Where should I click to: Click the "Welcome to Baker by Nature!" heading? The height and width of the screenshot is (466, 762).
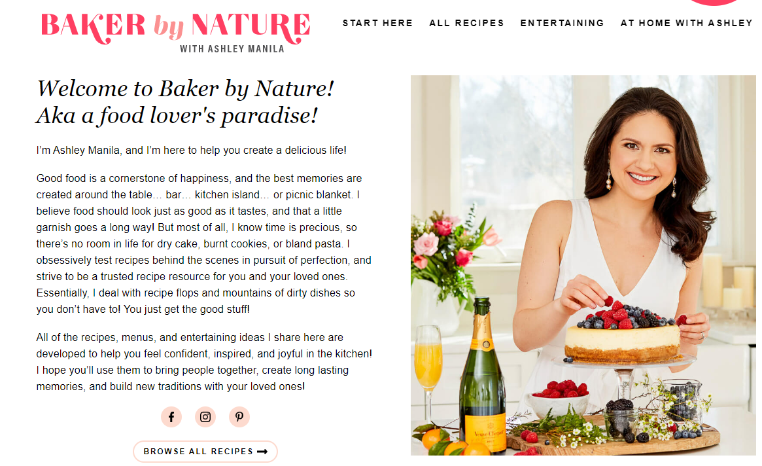pos(186,88)
